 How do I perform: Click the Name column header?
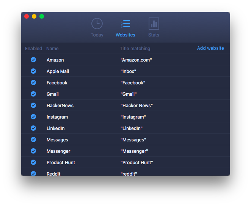point(52,49)
